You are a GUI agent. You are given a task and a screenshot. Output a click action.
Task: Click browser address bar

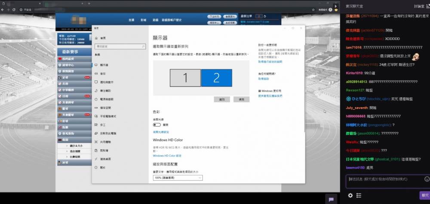[x=165, y=9]
